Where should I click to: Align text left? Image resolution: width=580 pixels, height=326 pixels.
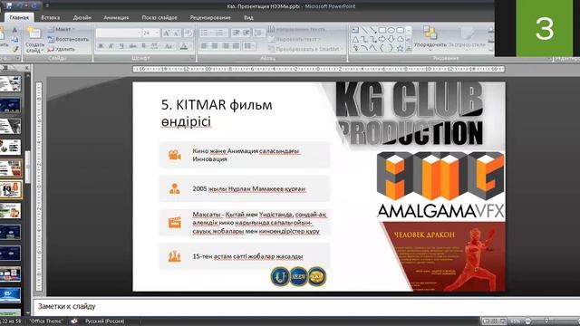pos(204,46)
